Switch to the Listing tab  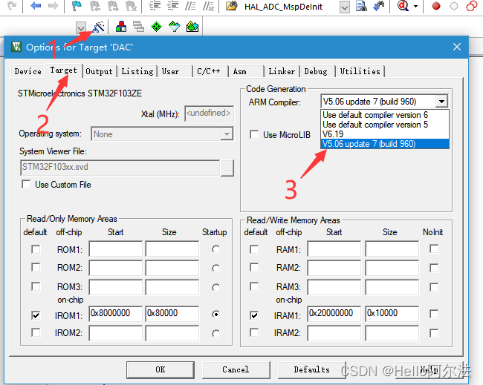click(137, 71)
